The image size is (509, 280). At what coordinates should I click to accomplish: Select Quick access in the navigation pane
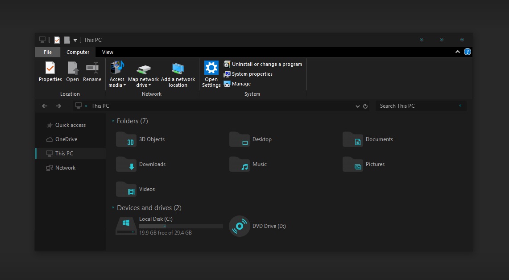click(x=70, y=125)
